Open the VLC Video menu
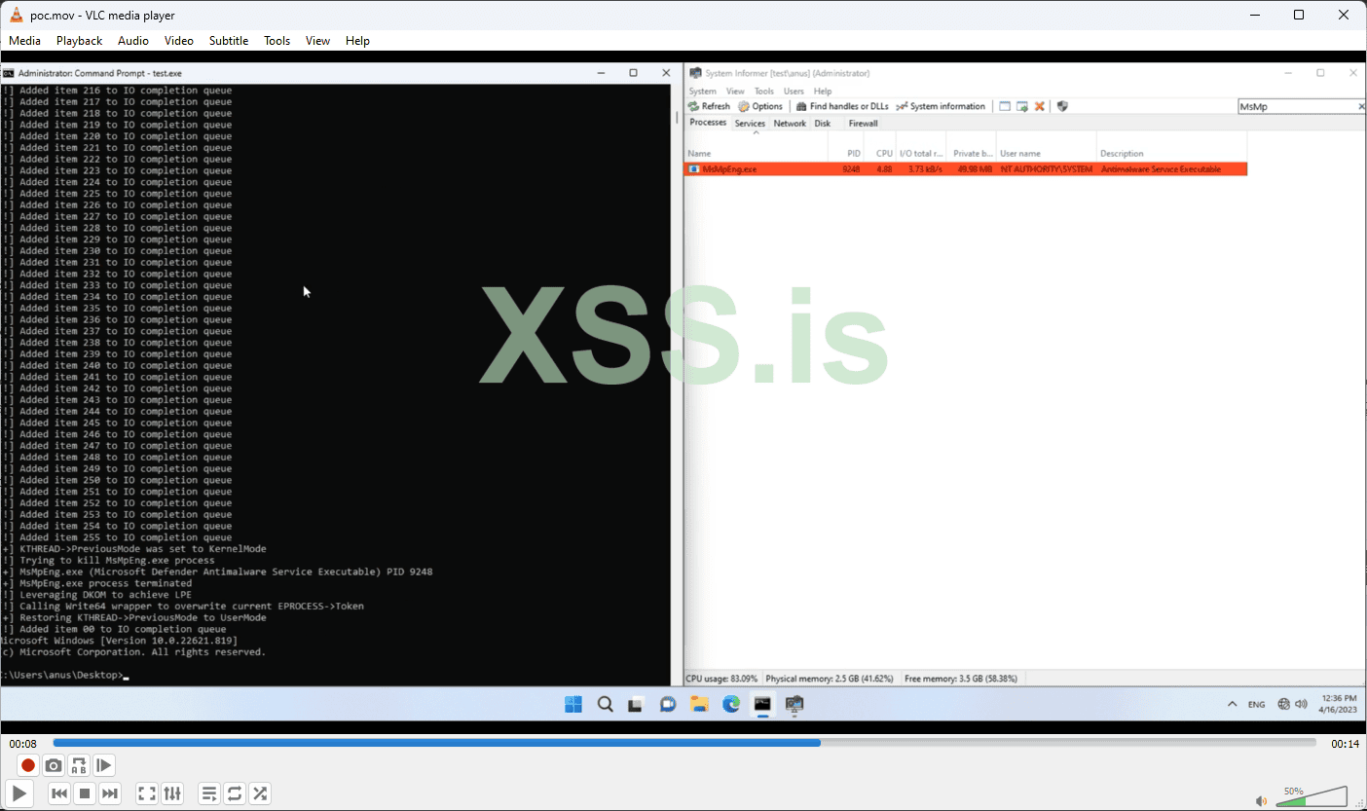The height and width of the screenshot is (811, 1367). click(179, 41)
